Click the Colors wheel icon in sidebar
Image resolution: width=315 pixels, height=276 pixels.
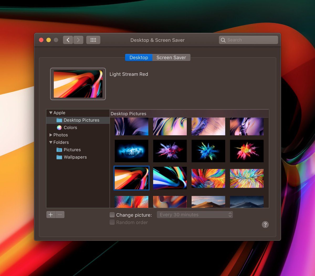59,128
